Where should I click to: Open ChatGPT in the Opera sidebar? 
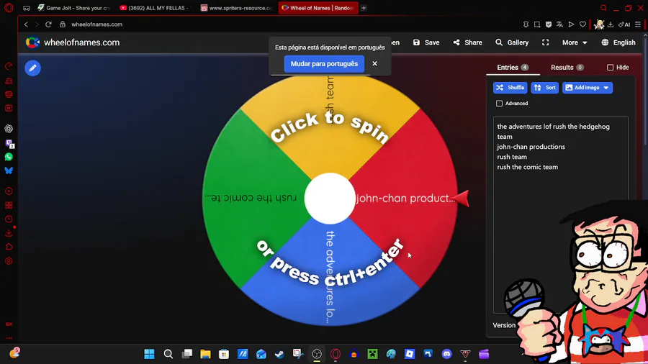coord(9,129)
